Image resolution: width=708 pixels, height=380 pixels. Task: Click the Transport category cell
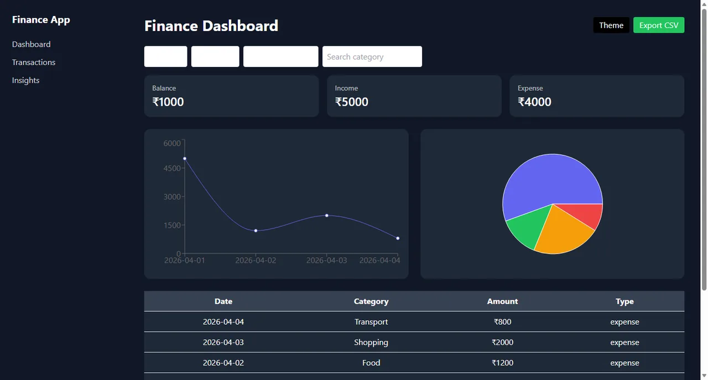[x=371, y=322]
